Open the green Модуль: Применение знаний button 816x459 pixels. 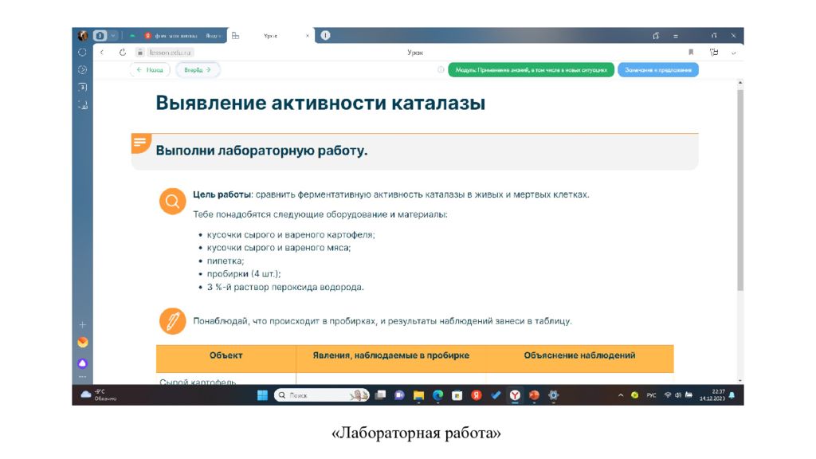(532, 70)
